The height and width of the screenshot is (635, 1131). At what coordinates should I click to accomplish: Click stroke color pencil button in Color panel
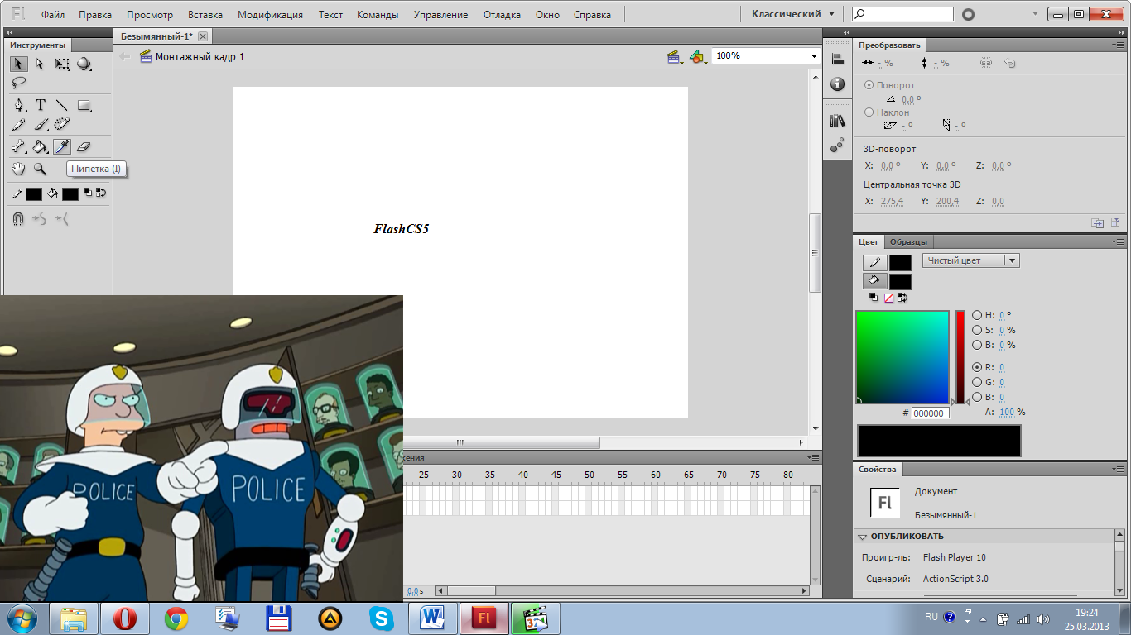pyautogui.click(x=875, y=262)
